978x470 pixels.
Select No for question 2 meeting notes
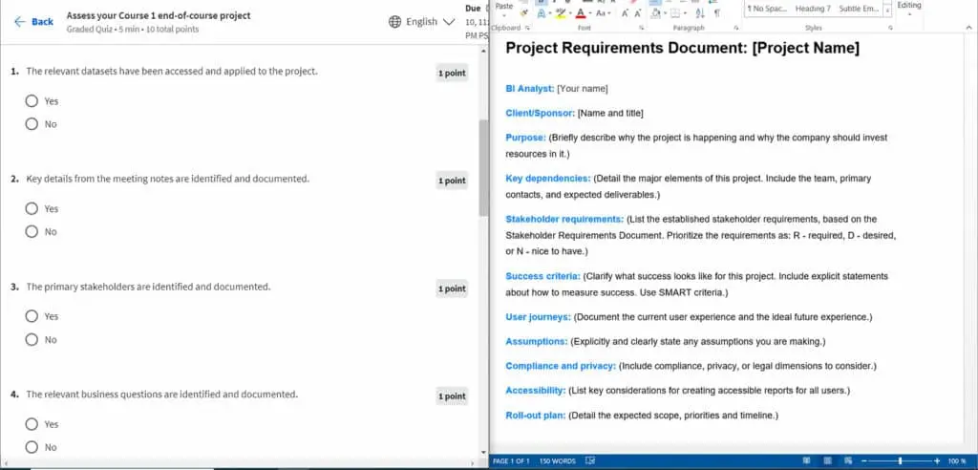click(32, 231)
